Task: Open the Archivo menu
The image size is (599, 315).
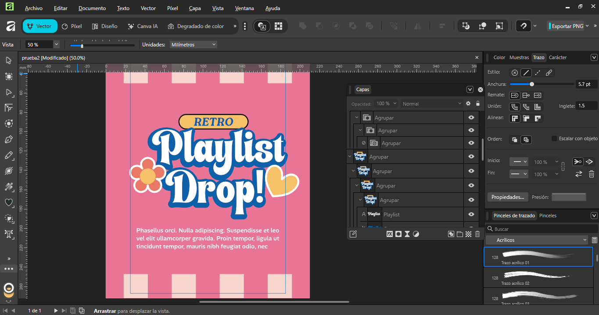Action: click(x=34, y=8)
